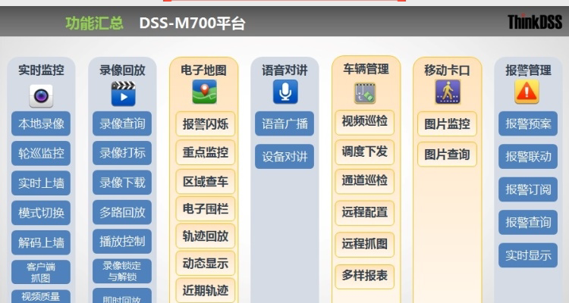
Task: Click the camera icon under 实时监控
Action: 41,96
